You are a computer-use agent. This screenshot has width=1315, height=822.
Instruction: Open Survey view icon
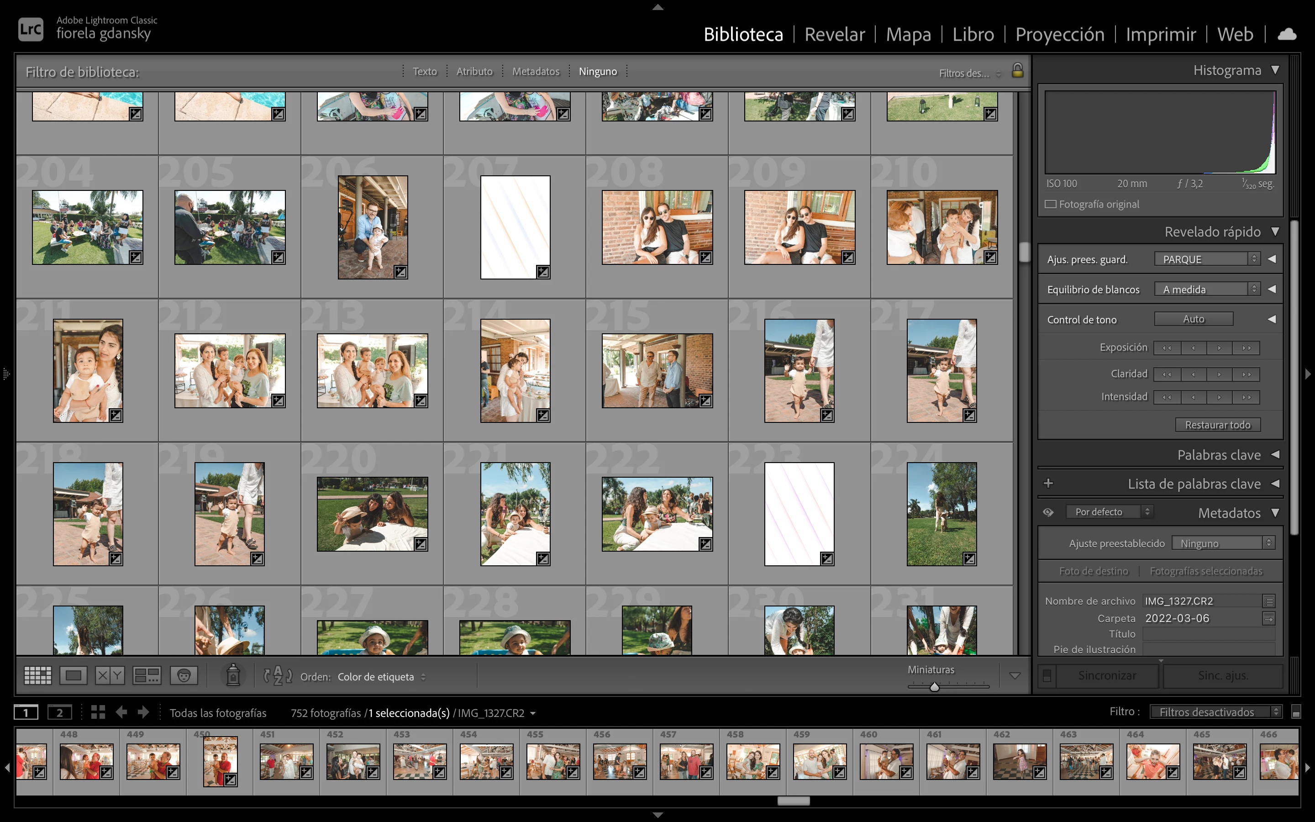147,676
